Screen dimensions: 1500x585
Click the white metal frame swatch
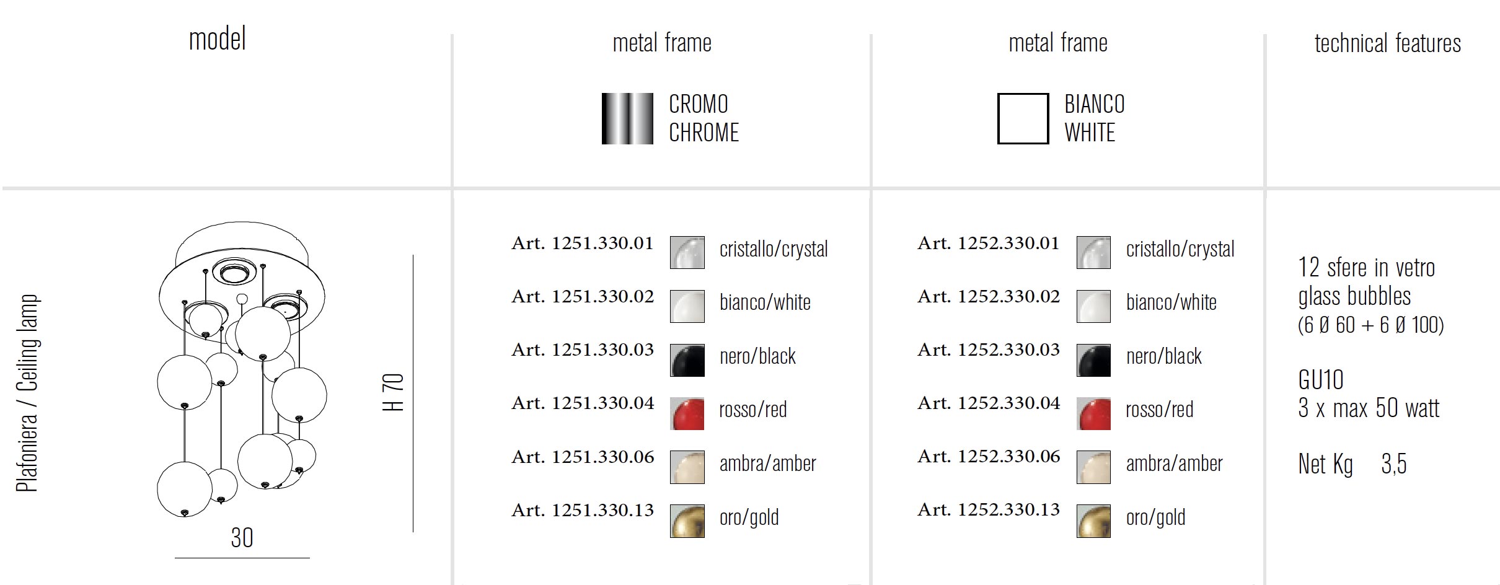1023,118
